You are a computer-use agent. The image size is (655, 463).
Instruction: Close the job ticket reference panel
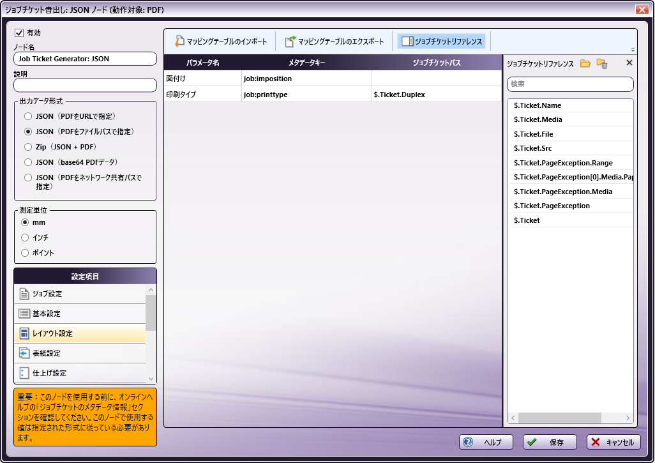tap(629, 63)
